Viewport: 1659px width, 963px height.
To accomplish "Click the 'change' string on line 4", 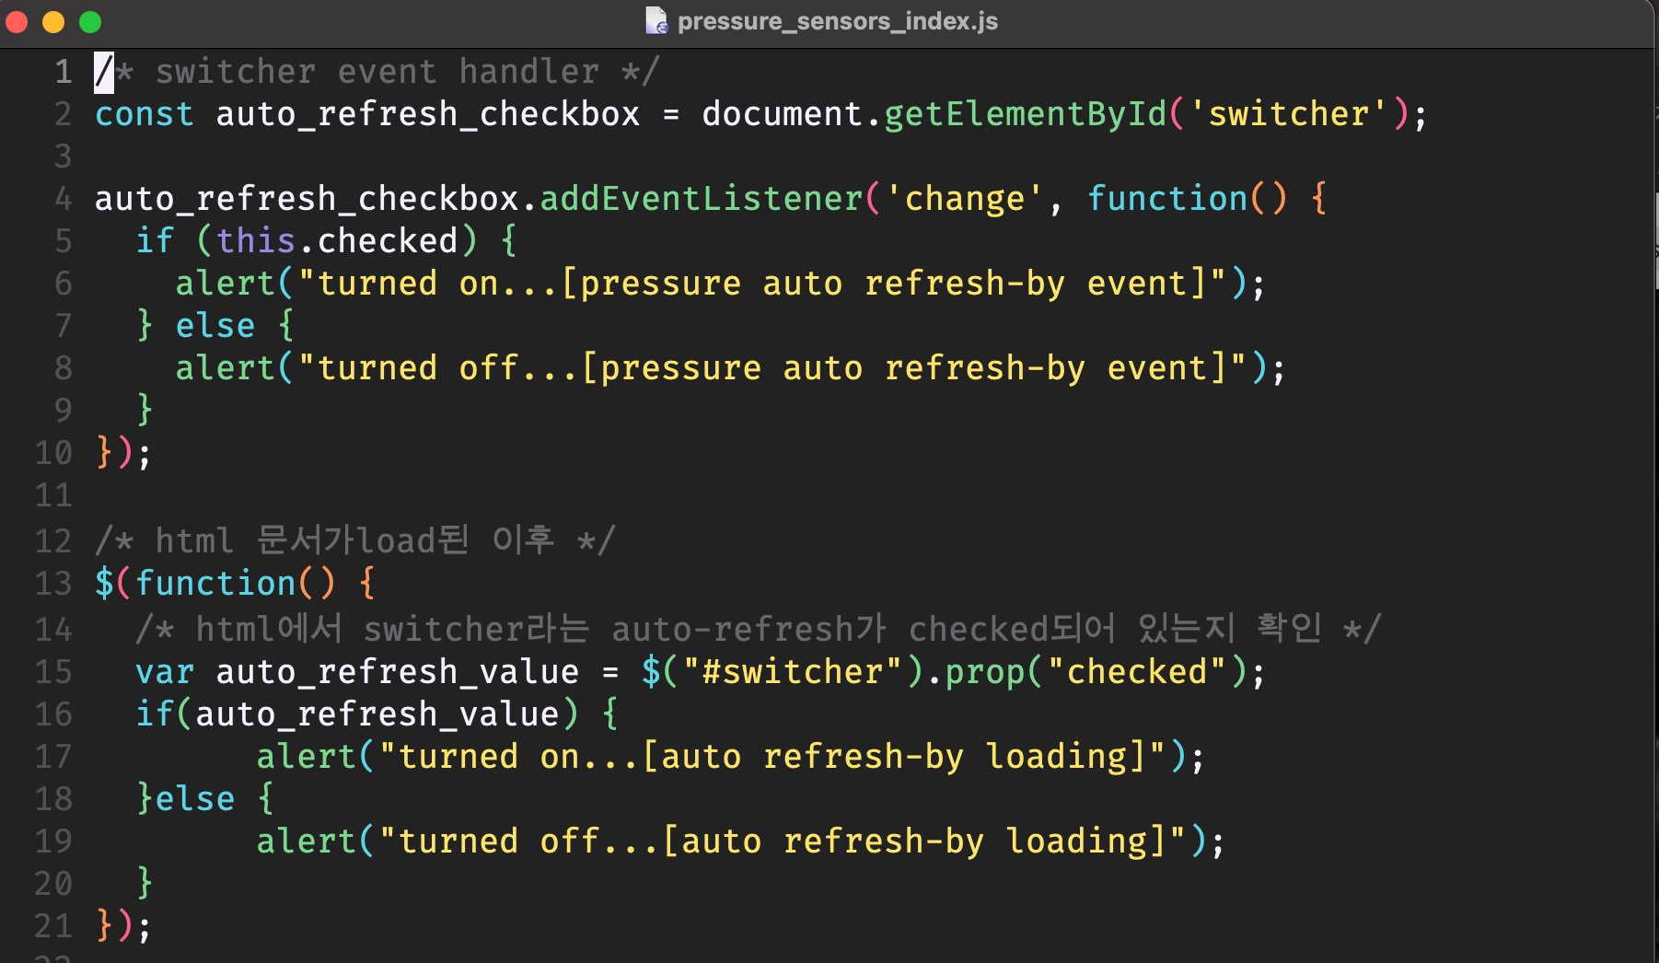I will (964, 199).
